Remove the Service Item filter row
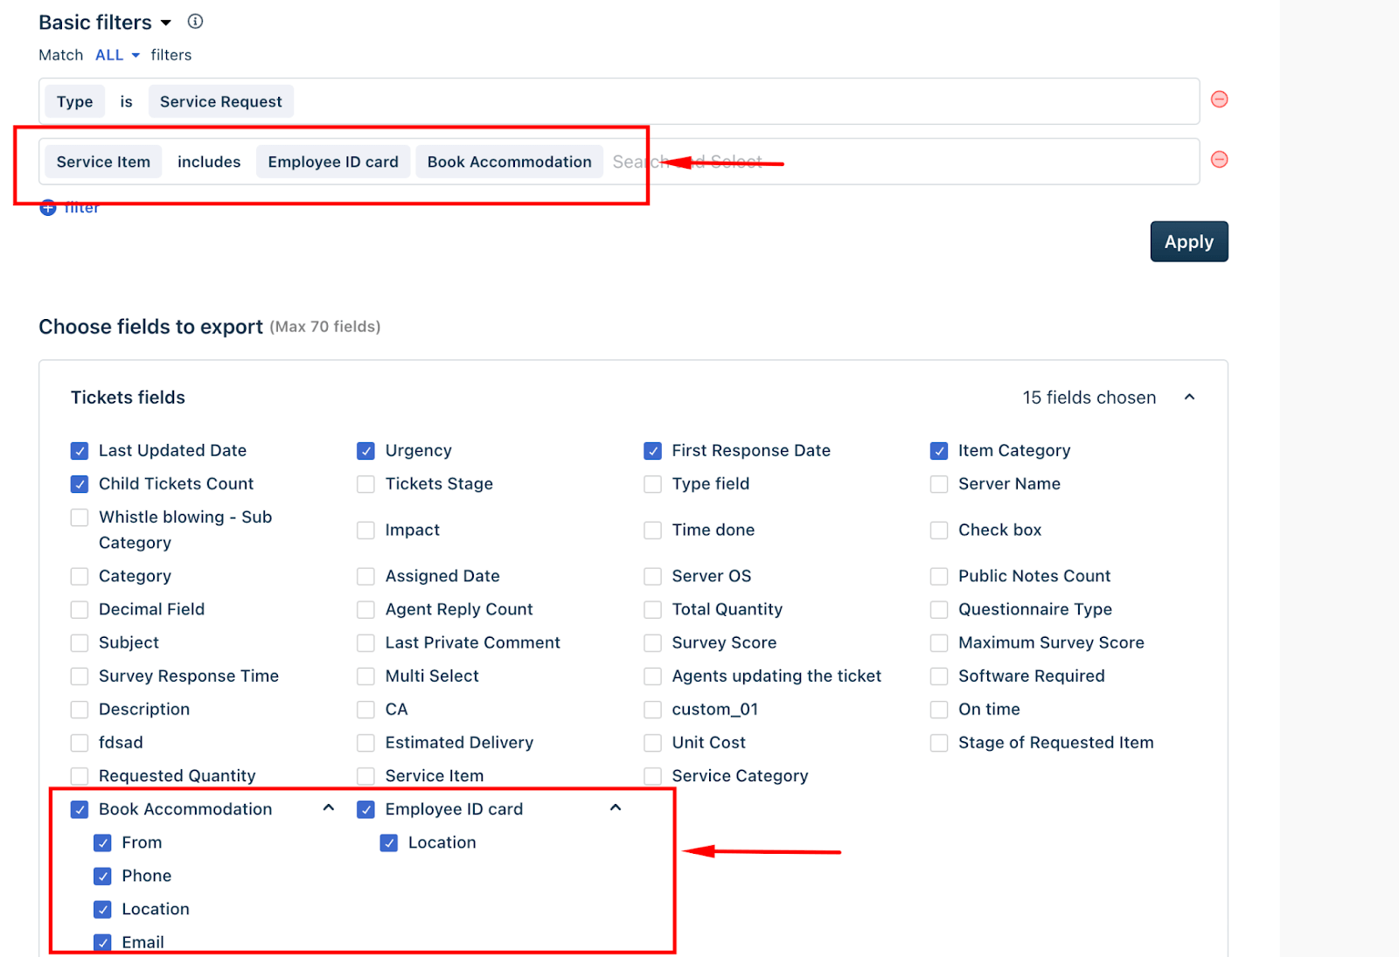Image resolution: width=1399 pixels, height=957 pixels. (x=1219, y=160)
